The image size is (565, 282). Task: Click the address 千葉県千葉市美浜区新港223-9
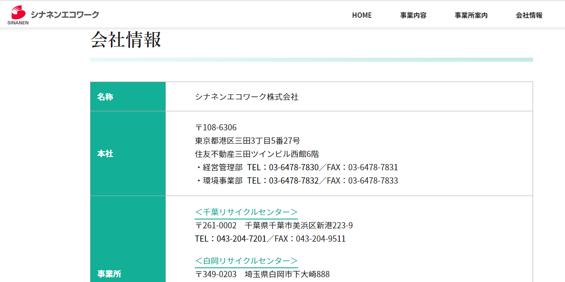(x=299, y=226)
